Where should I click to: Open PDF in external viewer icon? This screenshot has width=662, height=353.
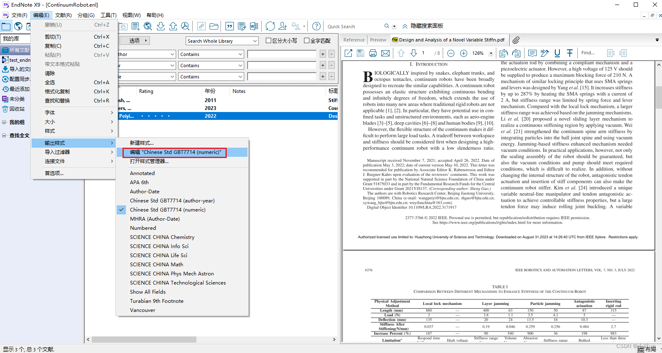(348, 53)
